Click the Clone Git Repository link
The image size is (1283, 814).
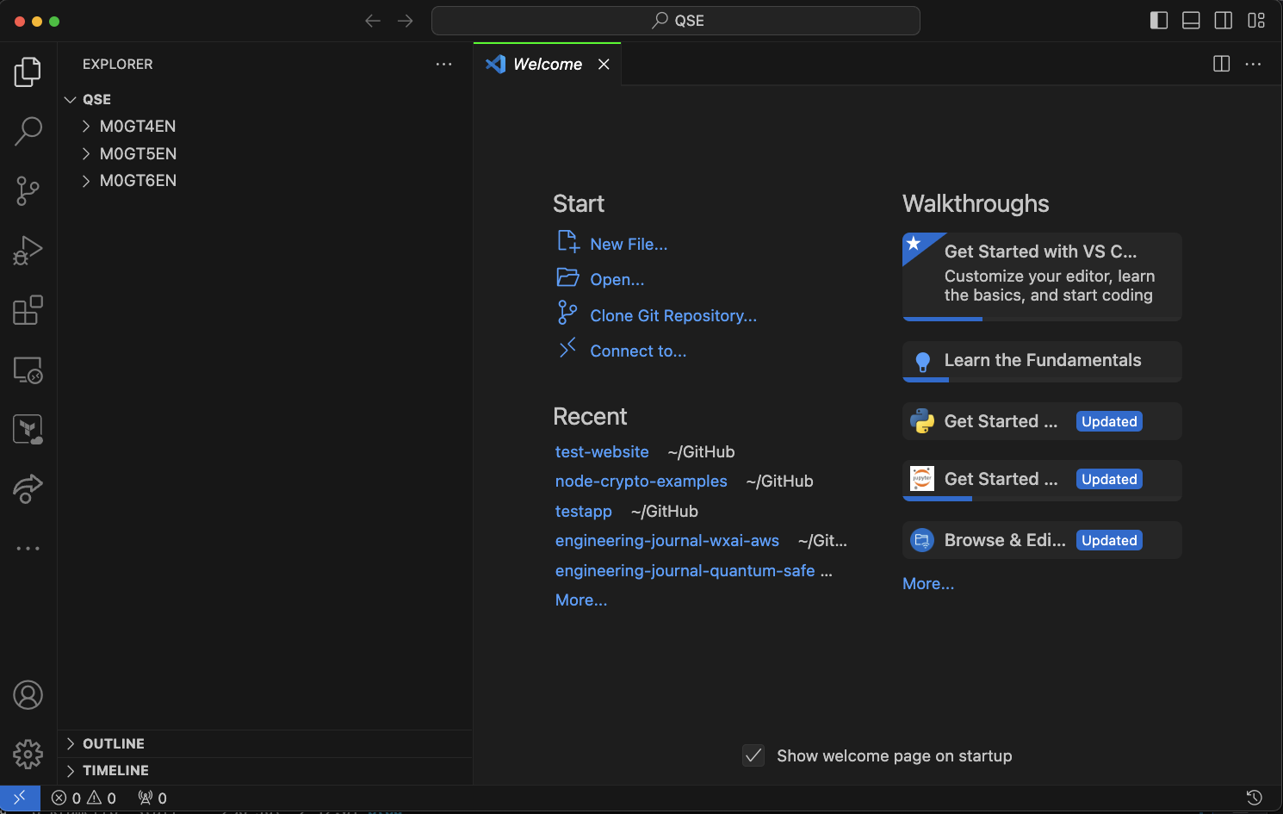point(672,316)
